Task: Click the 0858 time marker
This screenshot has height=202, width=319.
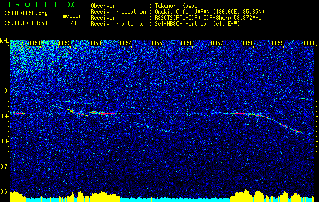Action: pos(247,43)
